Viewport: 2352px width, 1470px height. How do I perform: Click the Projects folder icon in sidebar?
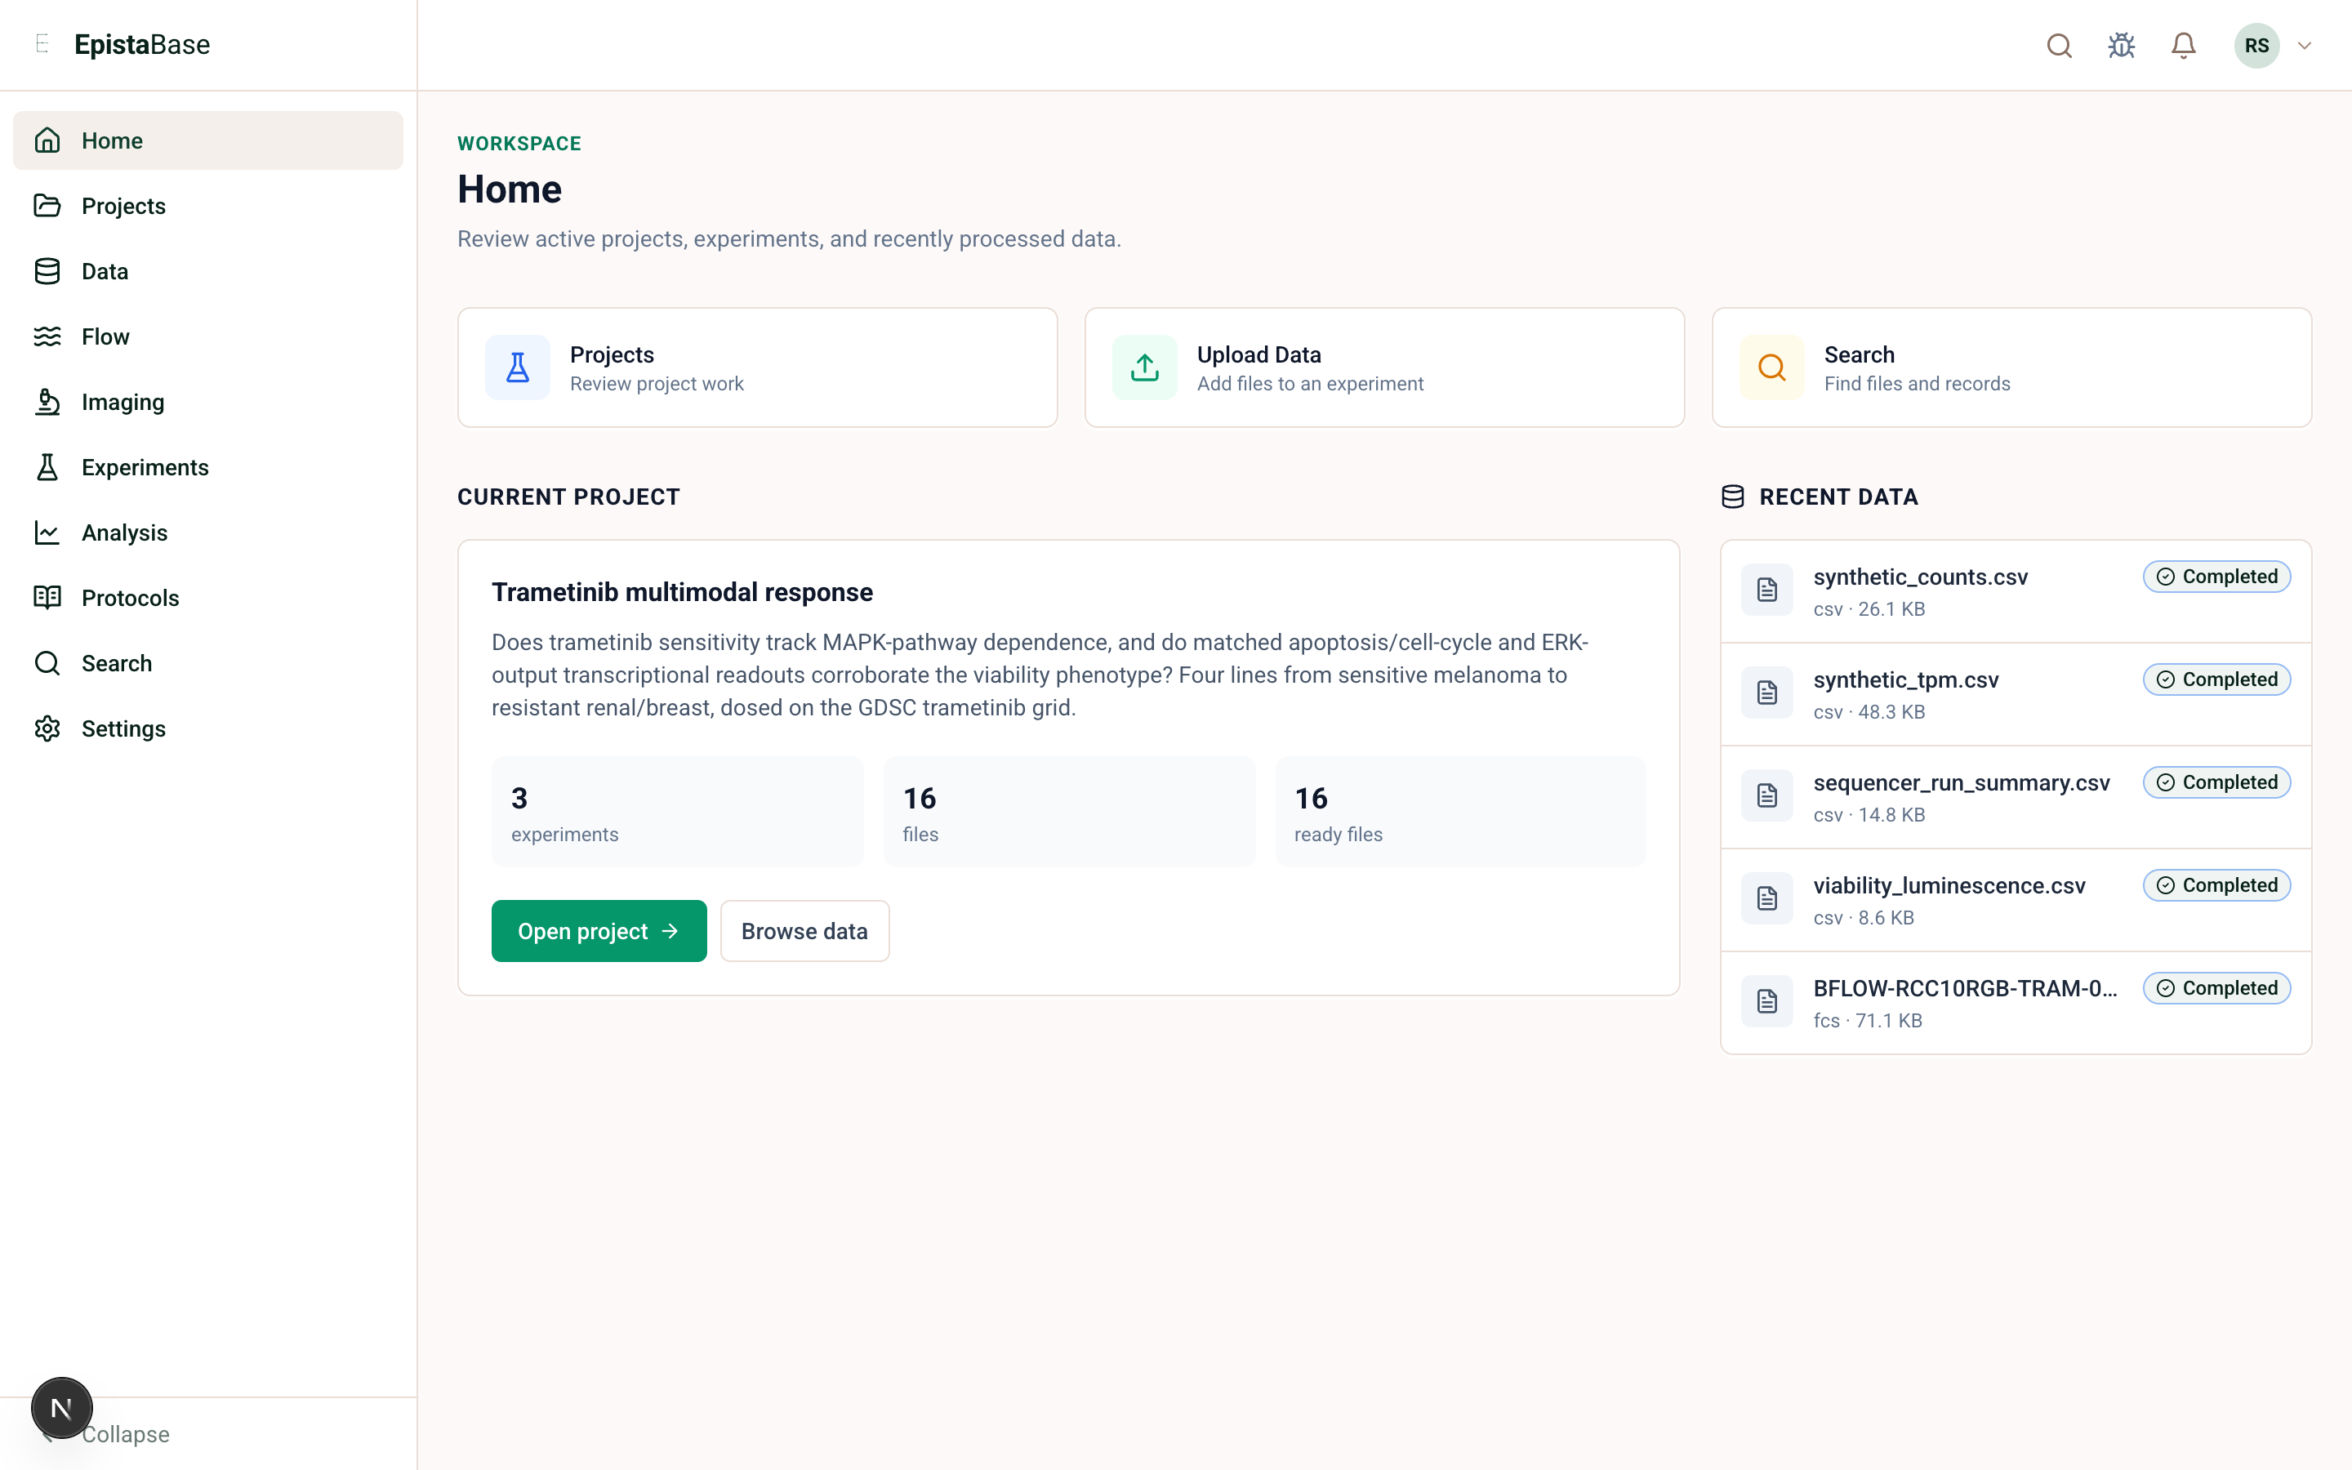(47, 206)
